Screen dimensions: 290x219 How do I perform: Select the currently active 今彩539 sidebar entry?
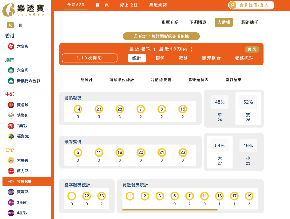click(27, 181)
